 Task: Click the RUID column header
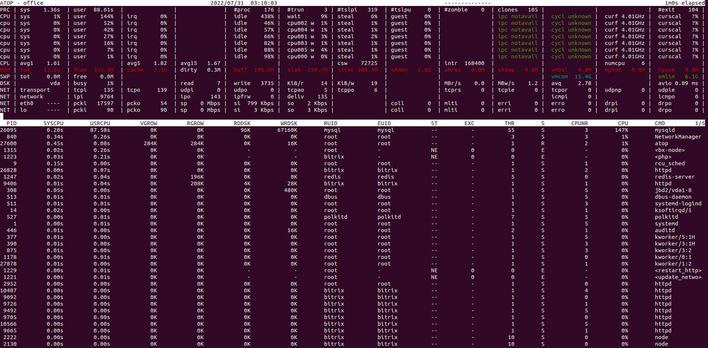click(331, 123)
